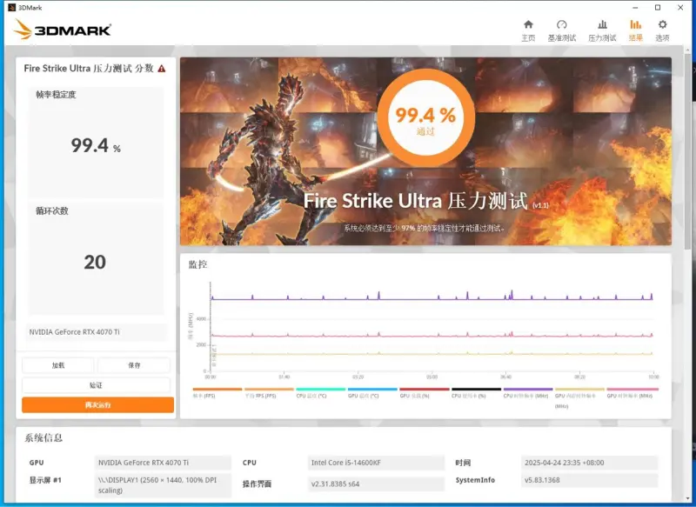Click the 系统信息 system info heading
Image resolution: width=696 pixels, height=507 pixels.
pos(43,438)
